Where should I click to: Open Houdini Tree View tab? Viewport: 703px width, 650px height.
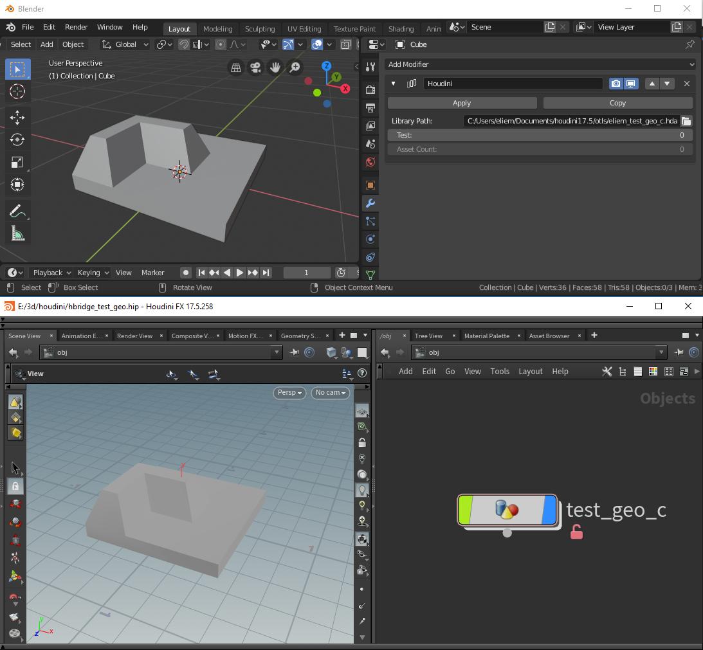(428, 336)
